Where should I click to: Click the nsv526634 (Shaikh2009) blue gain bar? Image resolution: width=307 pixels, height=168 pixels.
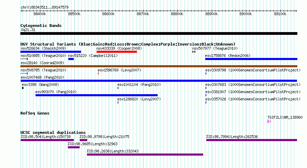click(x=51, y=52)
